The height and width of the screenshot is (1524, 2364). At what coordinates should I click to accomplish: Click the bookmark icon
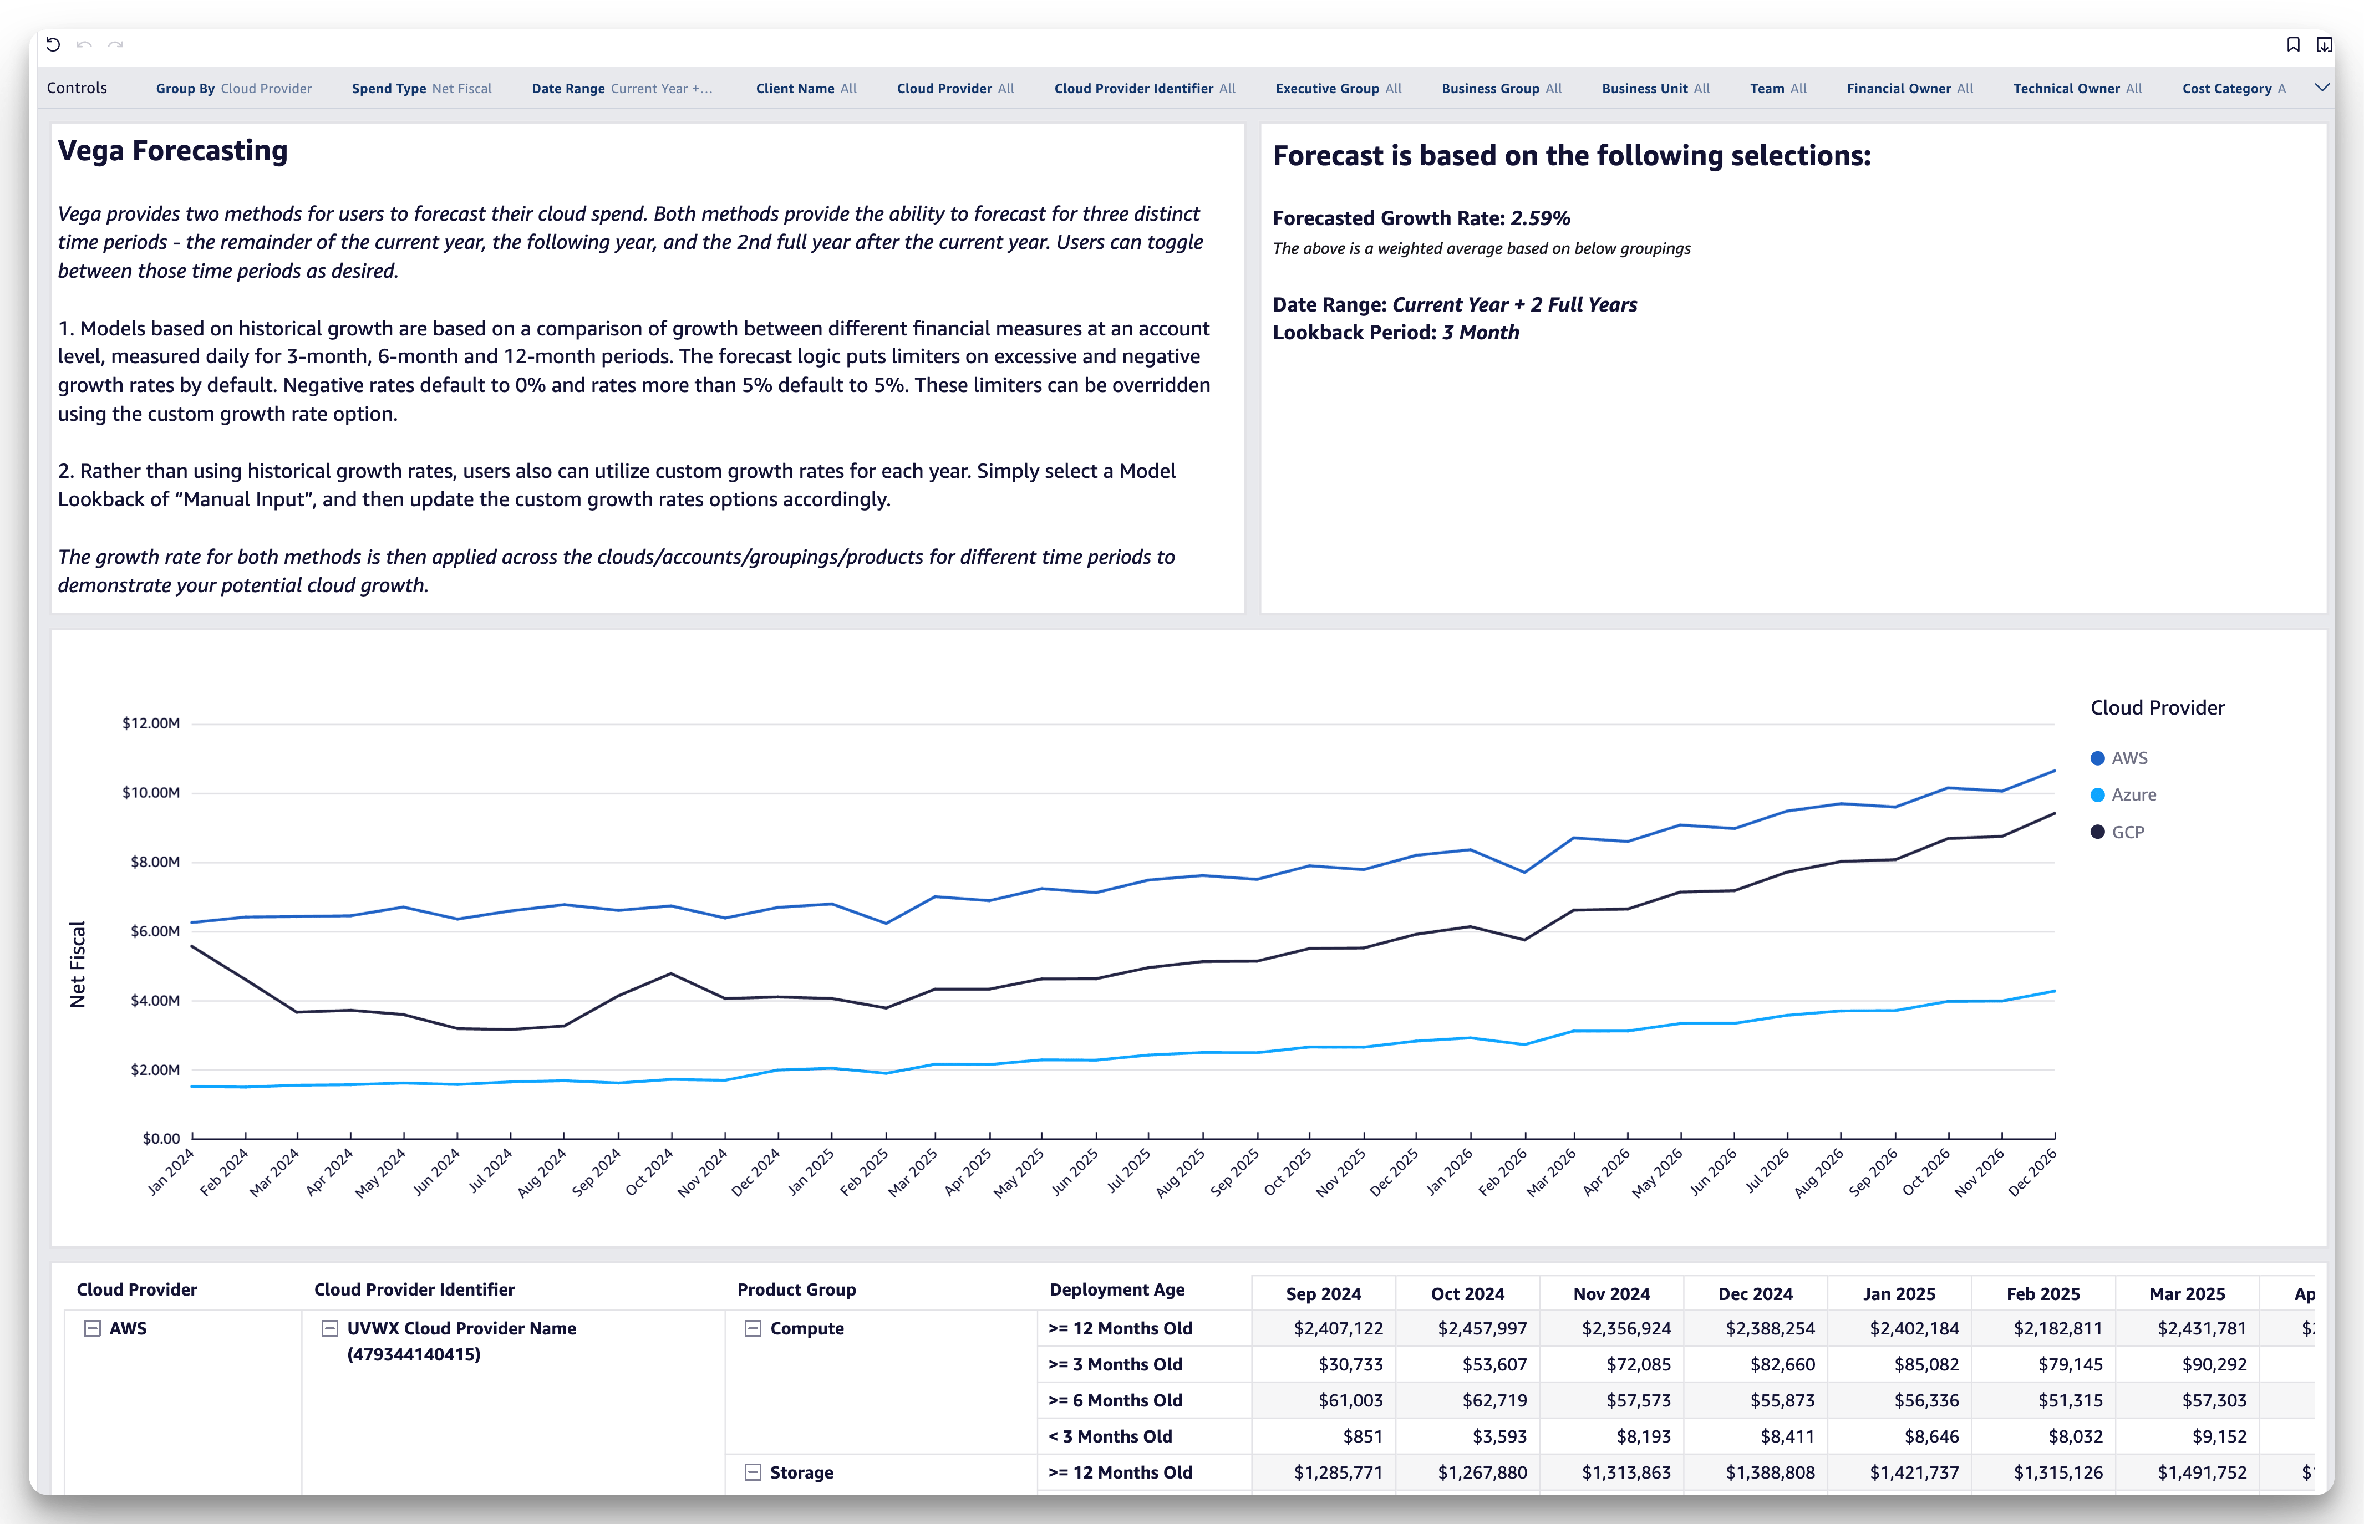click(2292, 44)
